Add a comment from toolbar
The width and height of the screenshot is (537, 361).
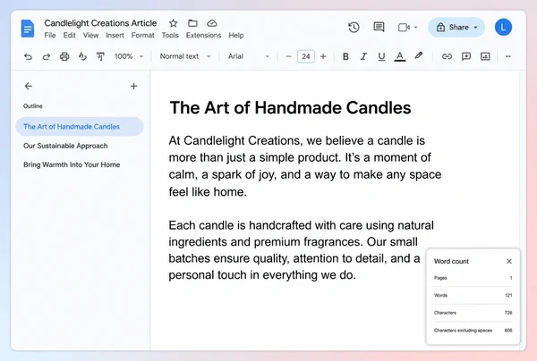pos(466,56)
